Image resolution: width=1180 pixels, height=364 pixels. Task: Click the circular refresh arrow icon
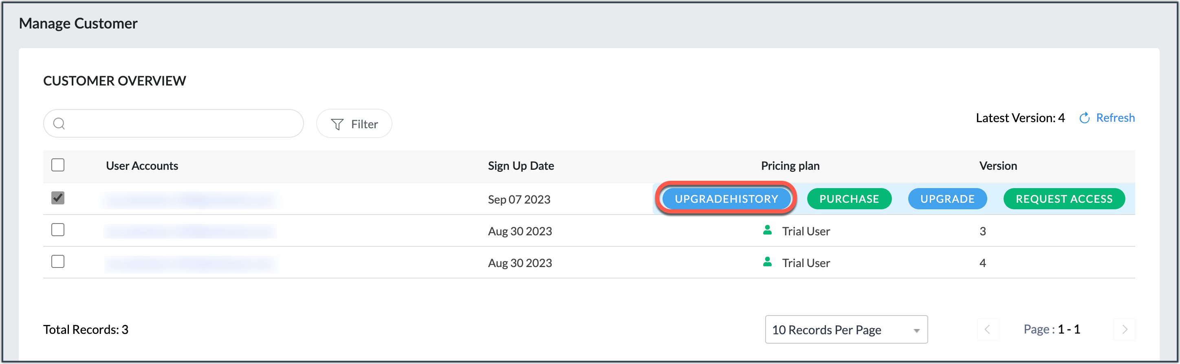(1084, 118)
